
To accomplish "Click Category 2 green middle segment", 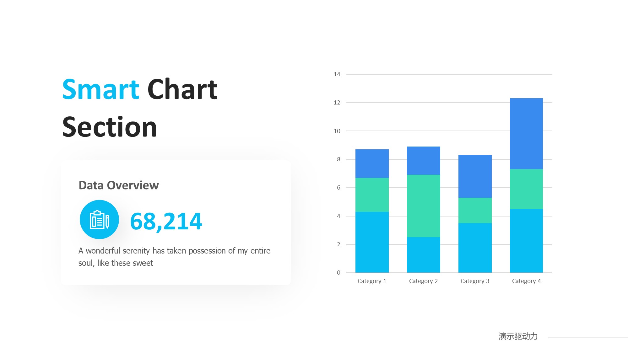I will (423, 206).
